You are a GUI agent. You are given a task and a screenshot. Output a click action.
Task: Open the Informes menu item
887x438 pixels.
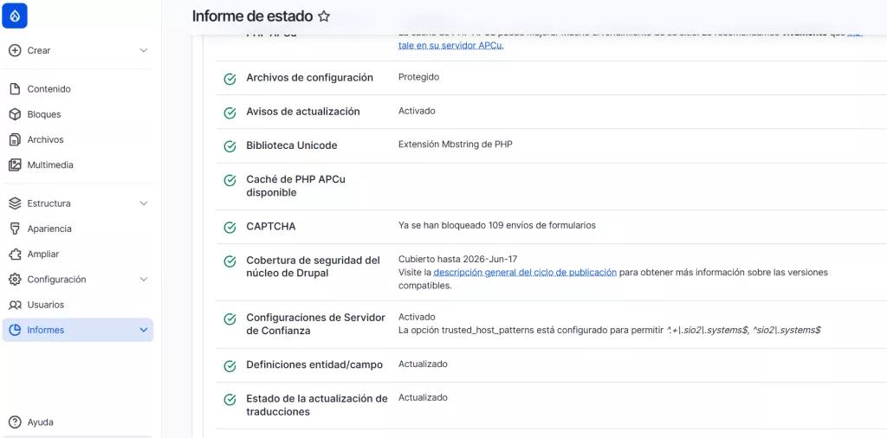click(x=46, y=330)
